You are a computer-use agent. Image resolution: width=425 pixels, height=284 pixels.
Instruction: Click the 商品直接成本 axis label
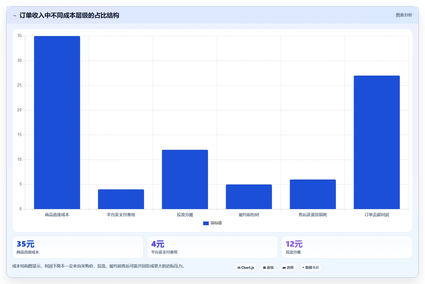point(57,215)
